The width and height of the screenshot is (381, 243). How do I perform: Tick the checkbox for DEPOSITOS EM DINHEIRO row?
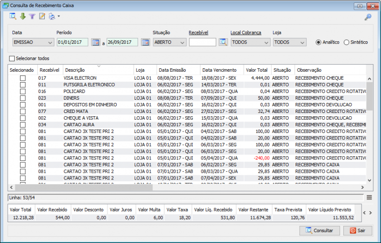(22, 104)
